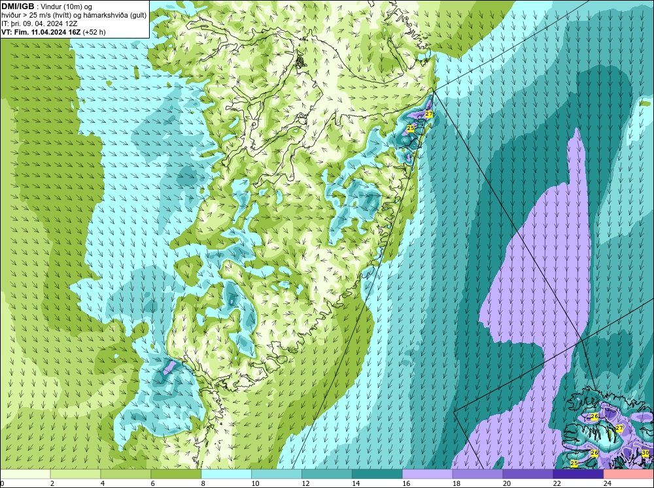The width and height of the screenshot is (654, 488).
Task: Select the 8–10 m/s light cyan legend swatch
Action: point(226,474)
